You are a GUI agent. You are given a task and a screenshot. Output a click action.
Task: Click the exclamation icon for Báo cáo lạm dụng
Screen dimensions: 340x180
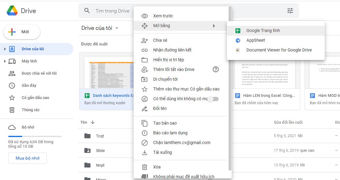click(144, 133)
